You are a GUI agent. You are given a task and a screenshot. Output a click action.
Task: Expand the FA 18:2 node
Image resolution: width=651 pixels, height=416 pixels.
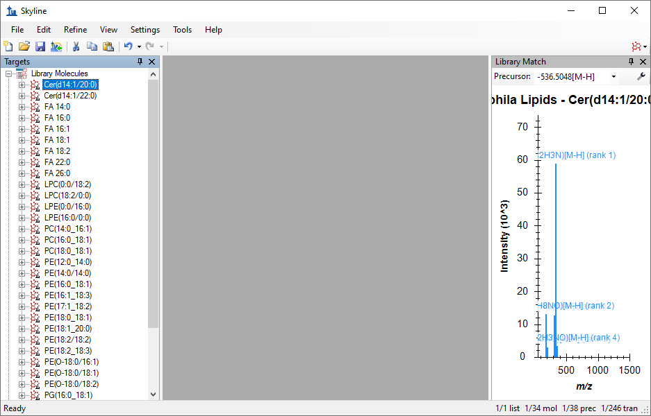[x=22, y=151]
